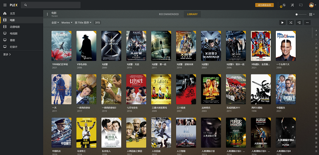
Task: Switch to LIBRARY tab
Action: 192,14
